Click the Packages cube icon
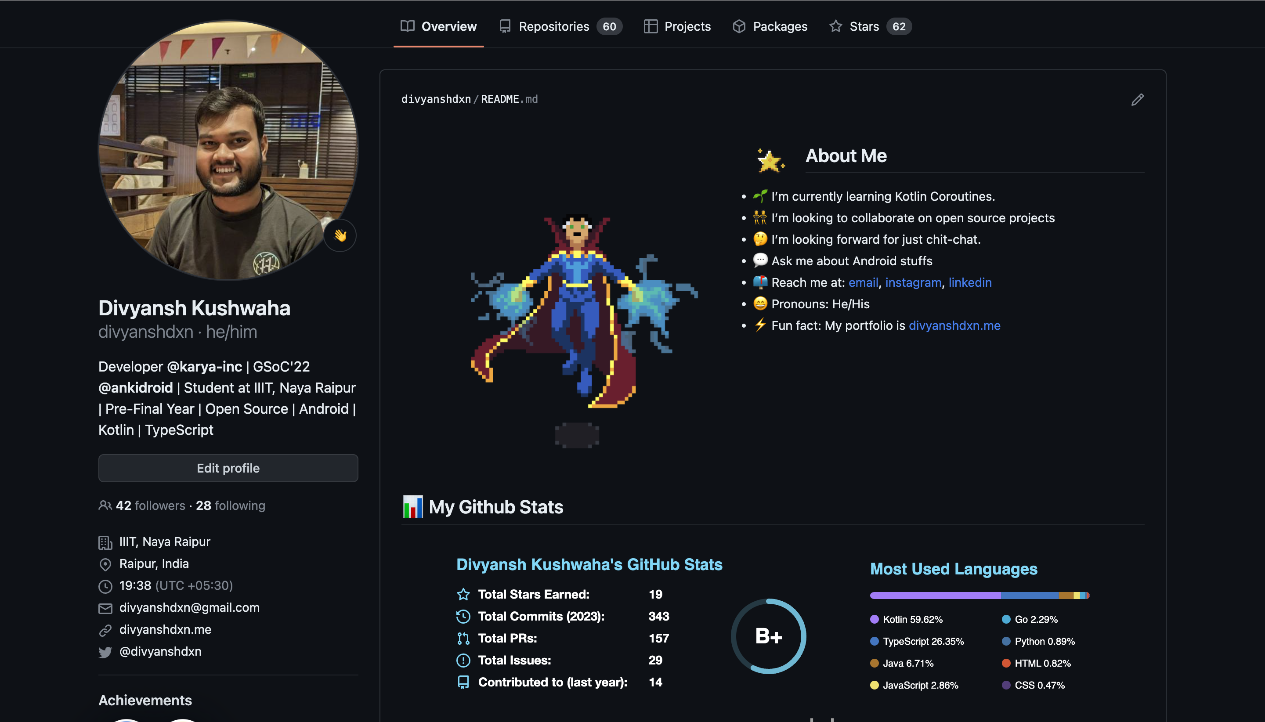 (x=739, y=26)
